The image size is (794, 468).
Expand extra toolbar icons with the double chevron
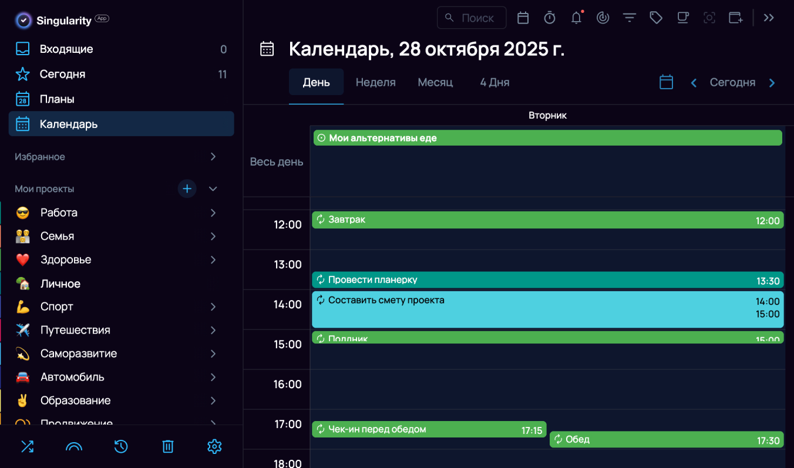[769, 18]
